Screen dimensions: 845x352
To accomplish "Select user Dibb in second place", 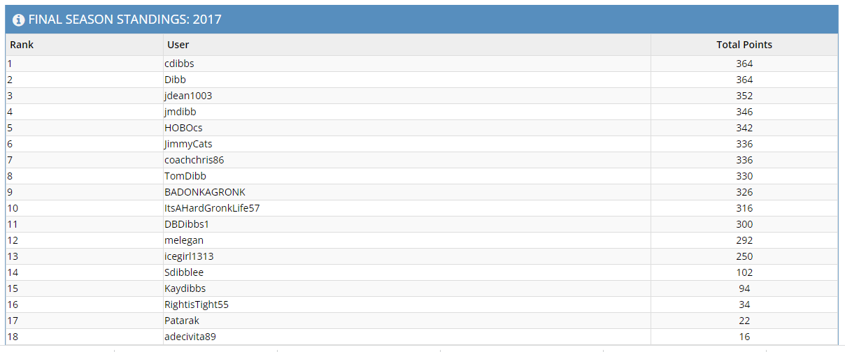I will tap(175, 80).
